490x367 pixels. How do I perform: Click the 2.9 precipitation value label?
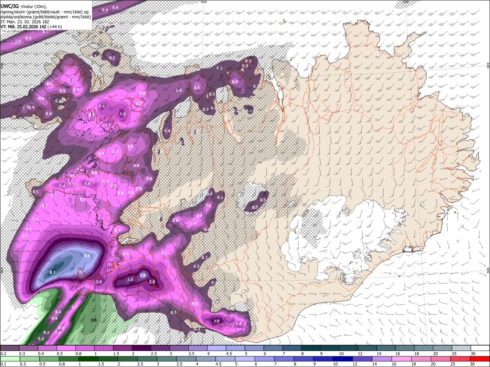(x=152, y=282)
